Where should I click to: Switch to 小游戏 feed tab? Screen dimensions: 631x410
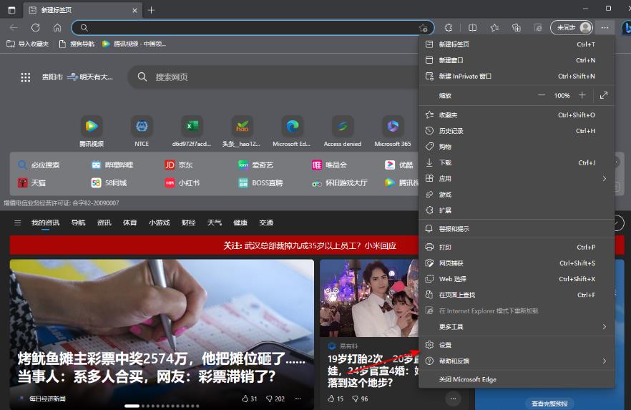pos(159,223)
